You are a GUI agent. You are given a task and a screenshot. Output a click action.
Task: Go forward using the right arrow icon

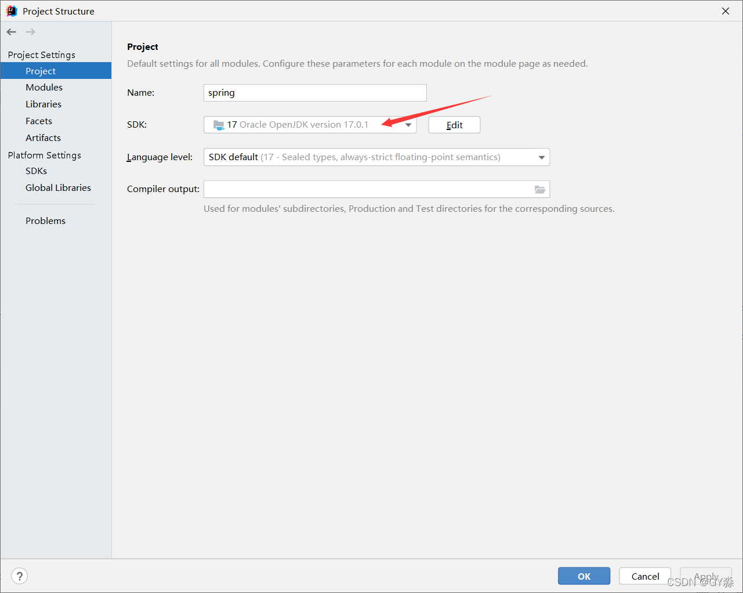click(31, 32)
